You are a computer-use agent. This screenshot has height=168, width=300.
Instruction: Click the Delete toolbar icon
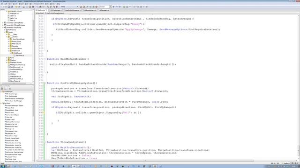[33, 7]
